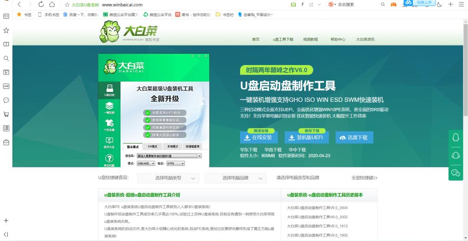Click the 迅雷下载 button
The height and width of the screenshot is (241, 468).
pyautogui.click(x=354, y=137)
